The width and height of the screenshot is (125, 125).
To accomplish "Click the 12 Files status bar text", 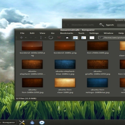I will pyautogui.click(x=26, y=98).
